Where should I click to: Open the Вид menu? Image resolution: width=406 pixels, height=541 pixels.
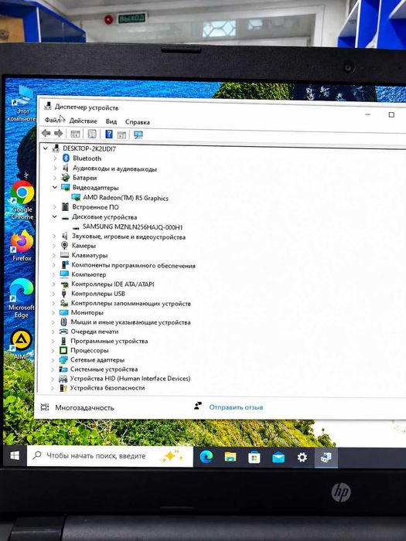(x=111, y=121)
